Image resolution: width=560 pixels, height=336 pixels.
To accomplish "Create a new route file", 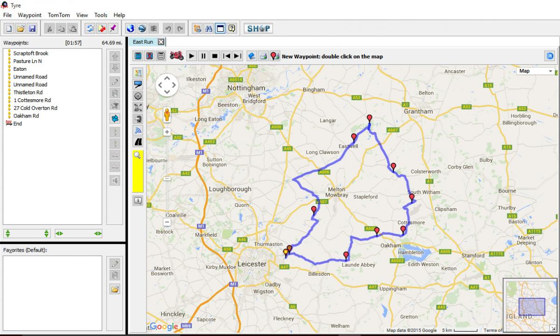I will (x=9, y=29).
